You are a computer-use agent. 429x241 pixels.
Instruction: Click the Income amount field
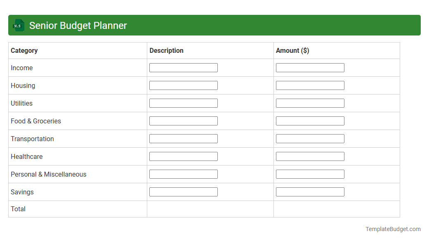point(310,67)
